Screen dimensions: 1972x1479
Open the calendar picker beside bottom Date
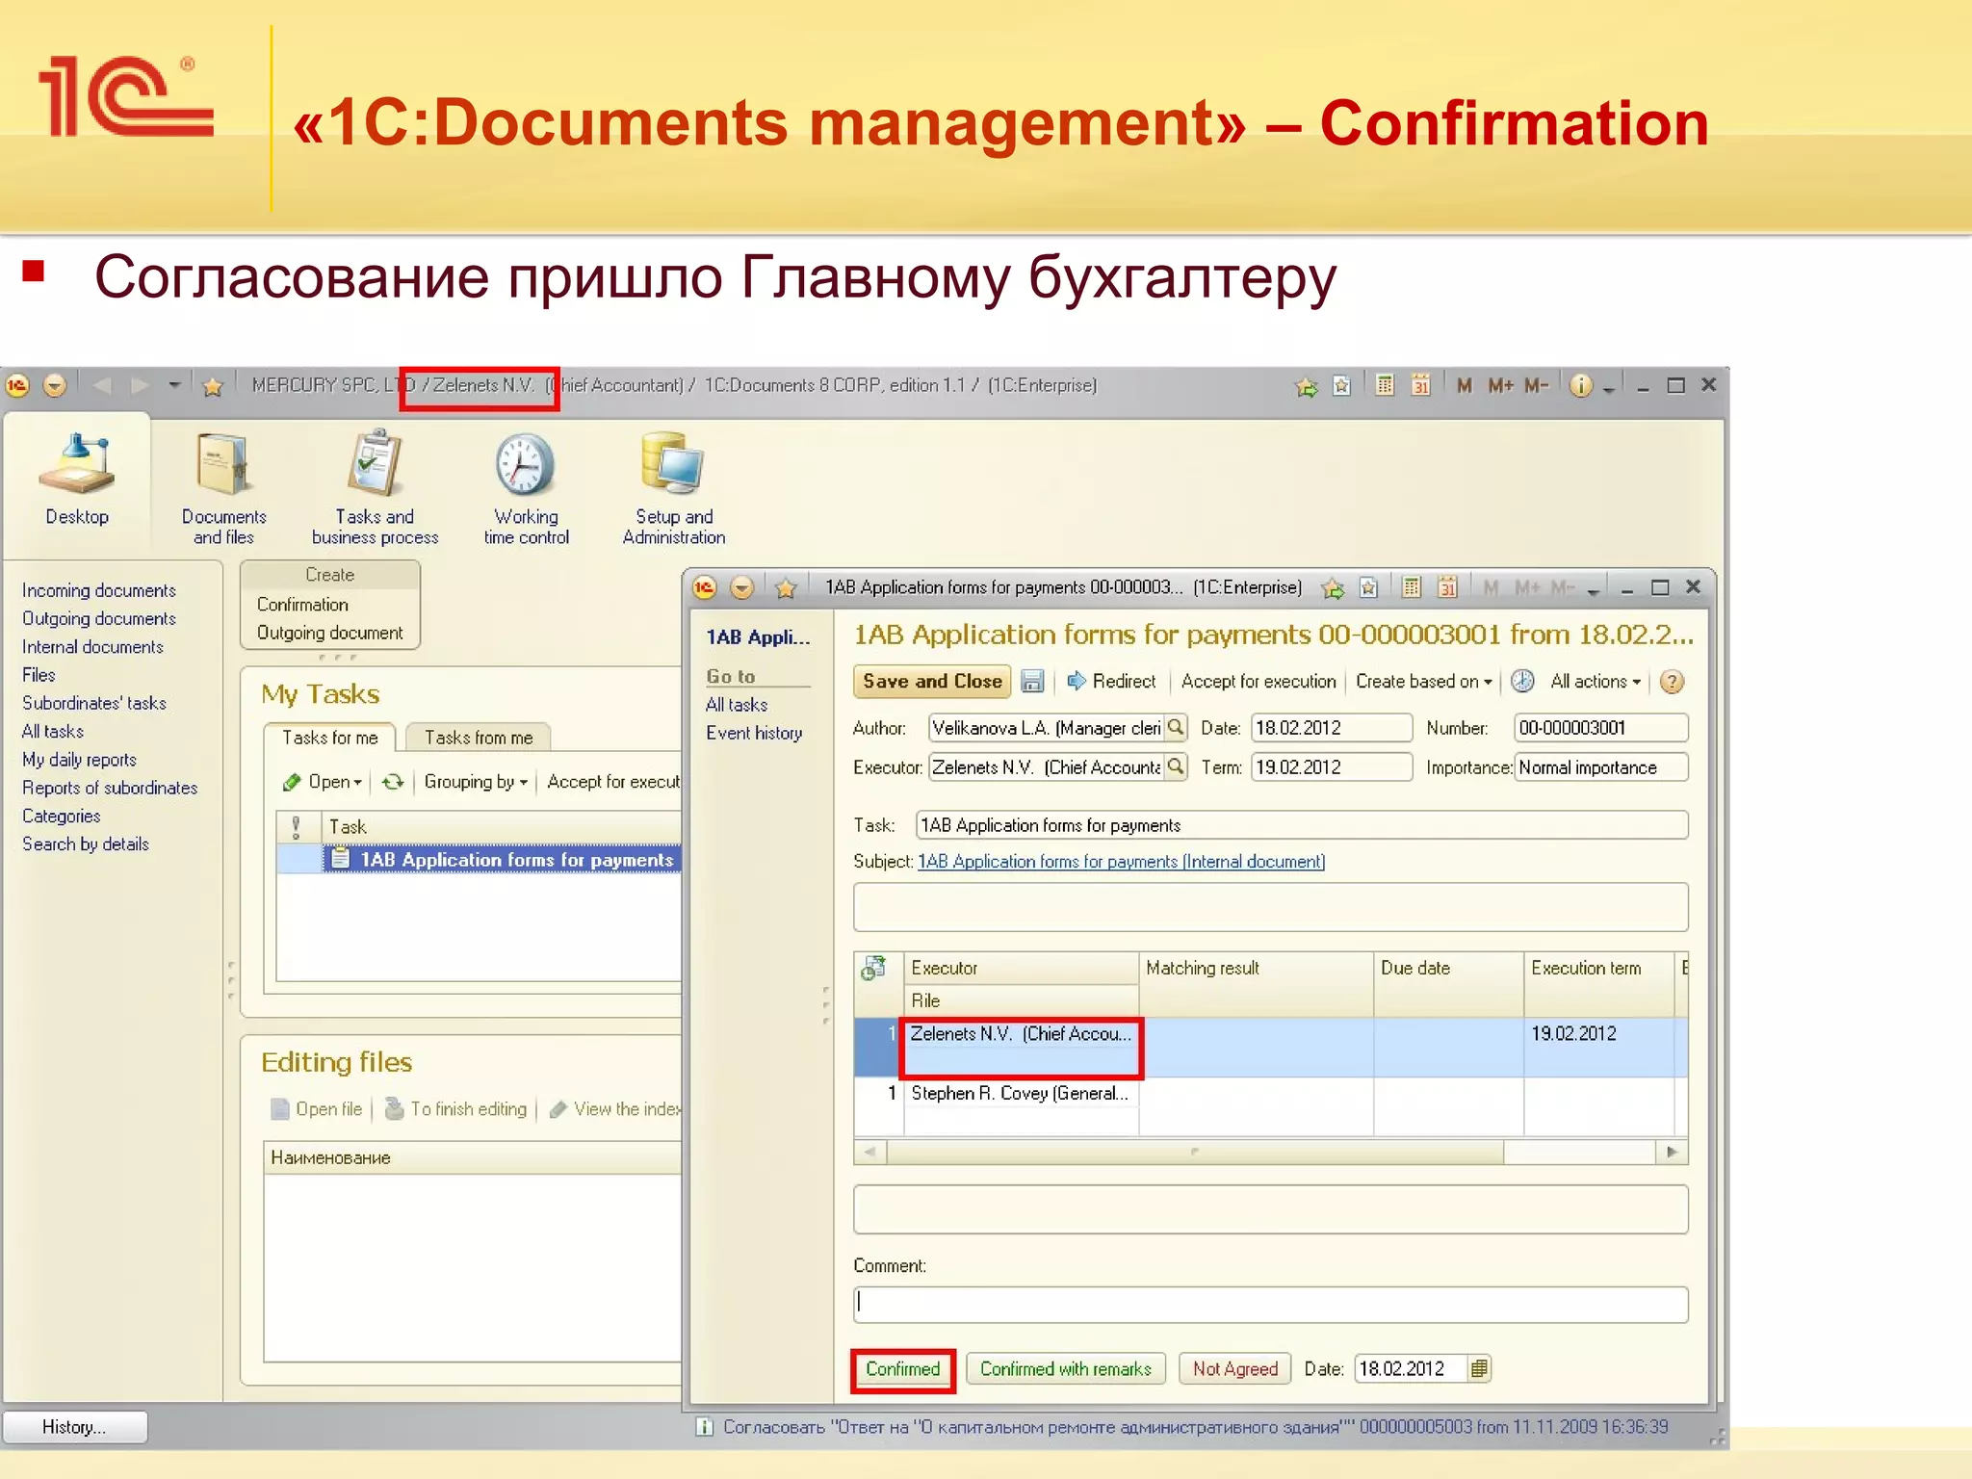point(1480,1368)
